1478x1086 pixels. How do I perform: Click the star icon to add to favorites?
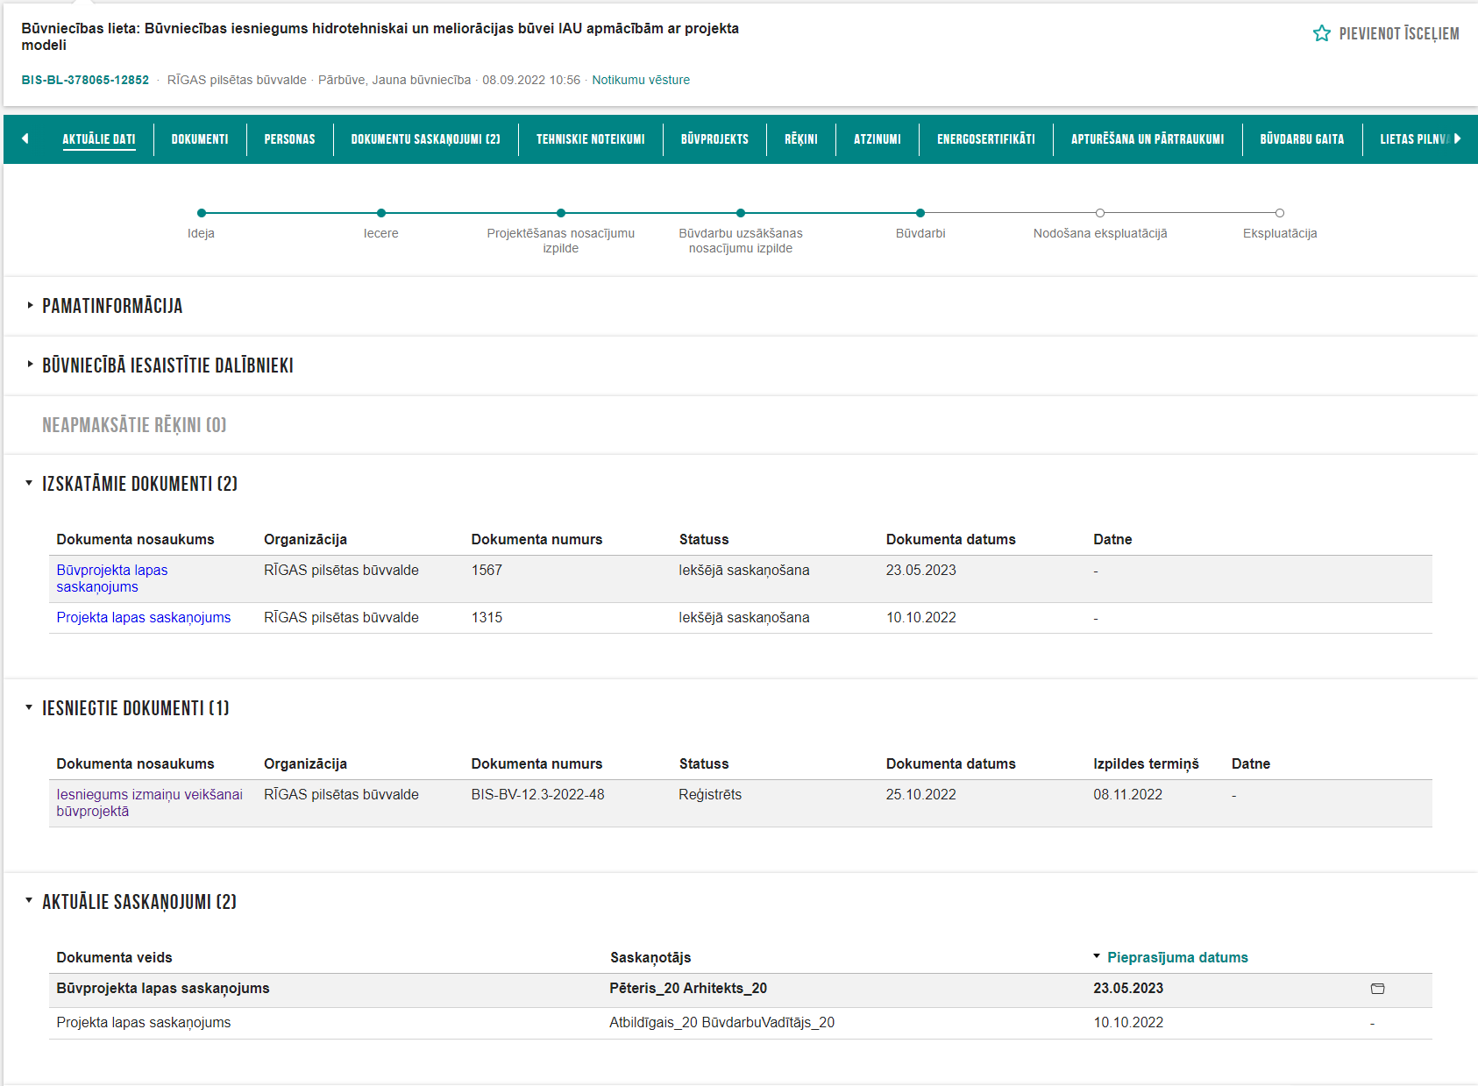(1321, 33)
